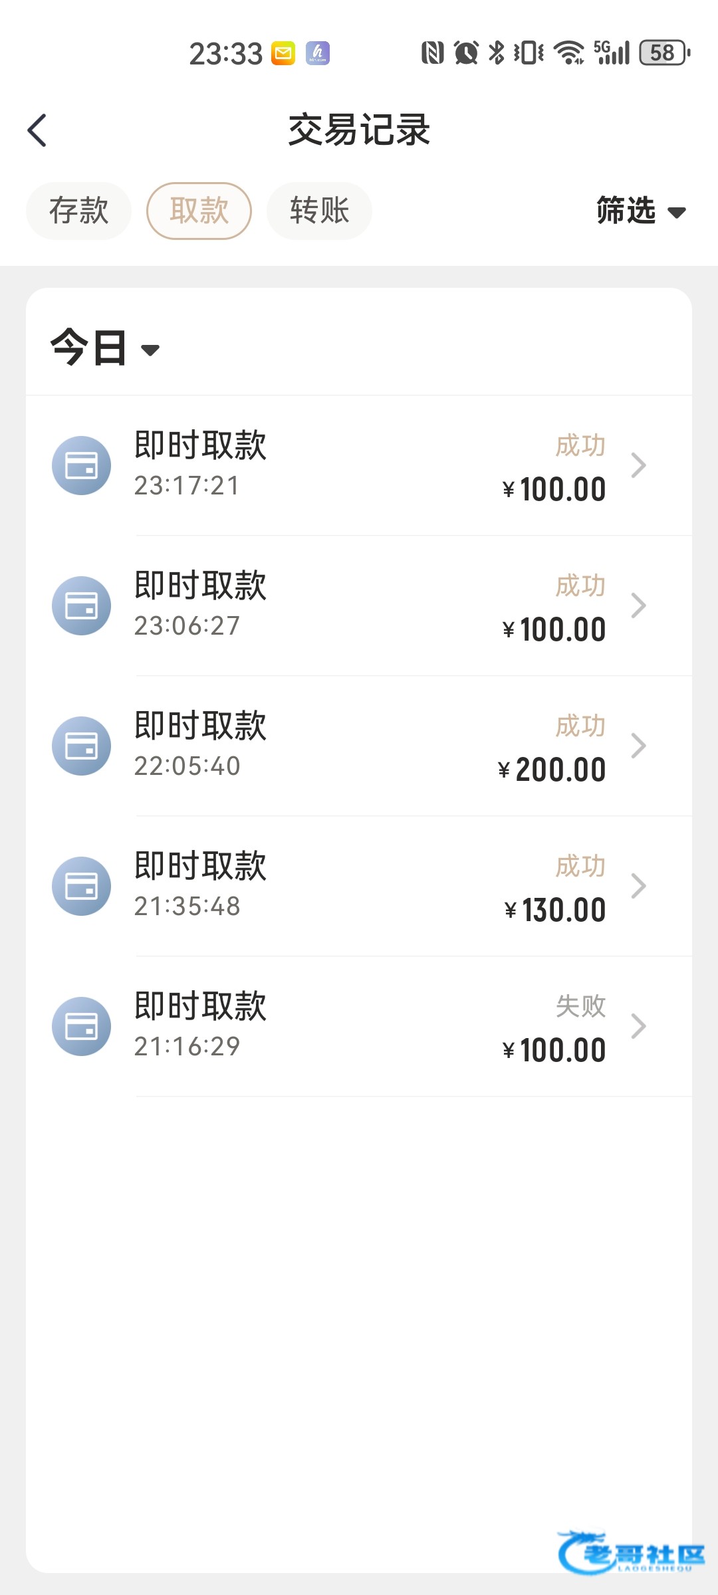Viewport: 718px width, 1595px height.
Task: Tap the back arrow icon
Action: [38, 130]
